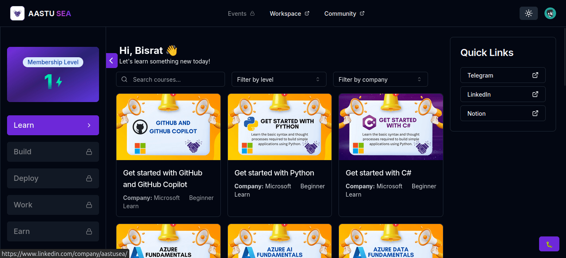Open the Notion quick link
Viewport: 566px width, 258px height.
503,113
